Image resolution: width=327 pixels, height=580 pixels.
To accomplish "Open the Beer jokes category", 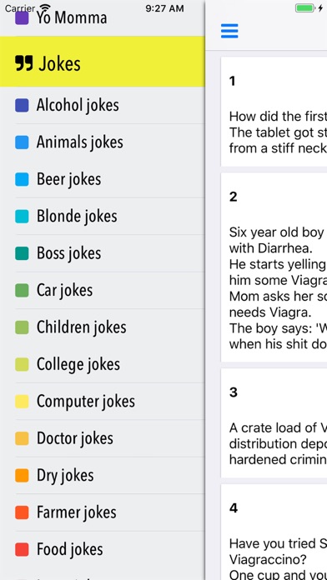I will [x=103, y=179].
